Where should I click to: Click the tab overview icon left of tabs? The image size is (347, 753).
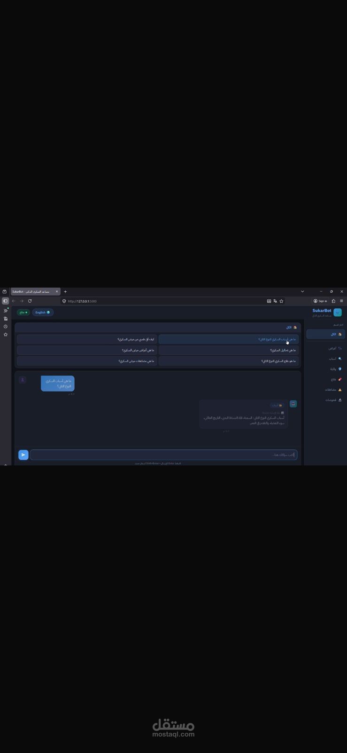point(5,292)
